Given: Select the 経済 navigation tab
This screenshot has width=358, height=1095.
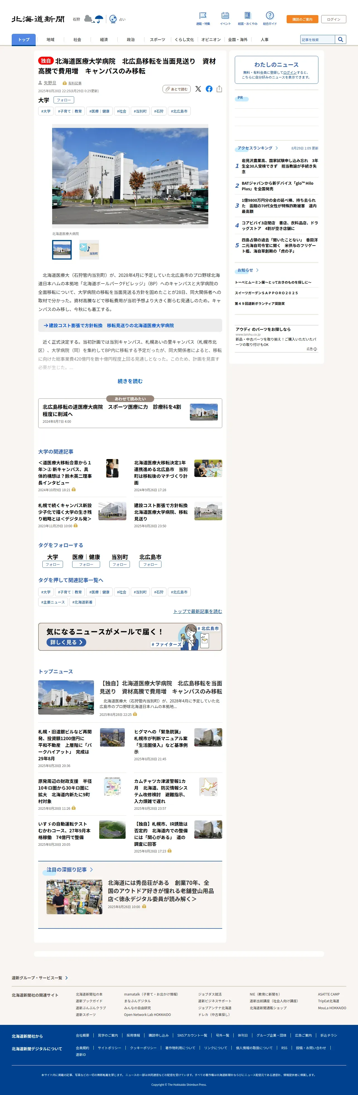Looking at the screenshot, I should (x=104, y=39).
